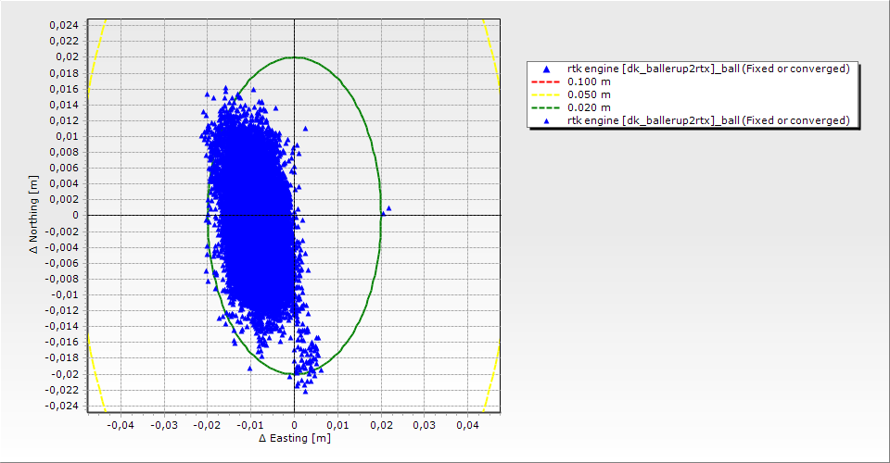Click the "-0,002" Northing axis tick label
890x463 pixels.
(62, 231)
